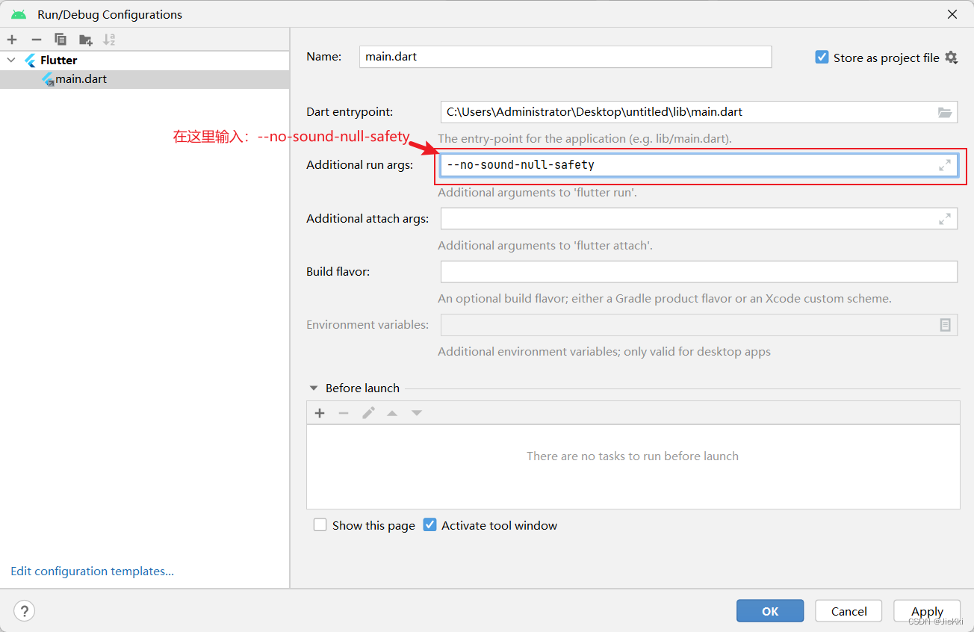974x632 pixels.
Task: Toggle Activate tool window checkbox
Action: (x=429, y=525)
